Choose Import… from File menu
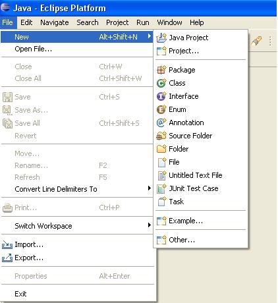278x303 pixels. click(77, 244)
